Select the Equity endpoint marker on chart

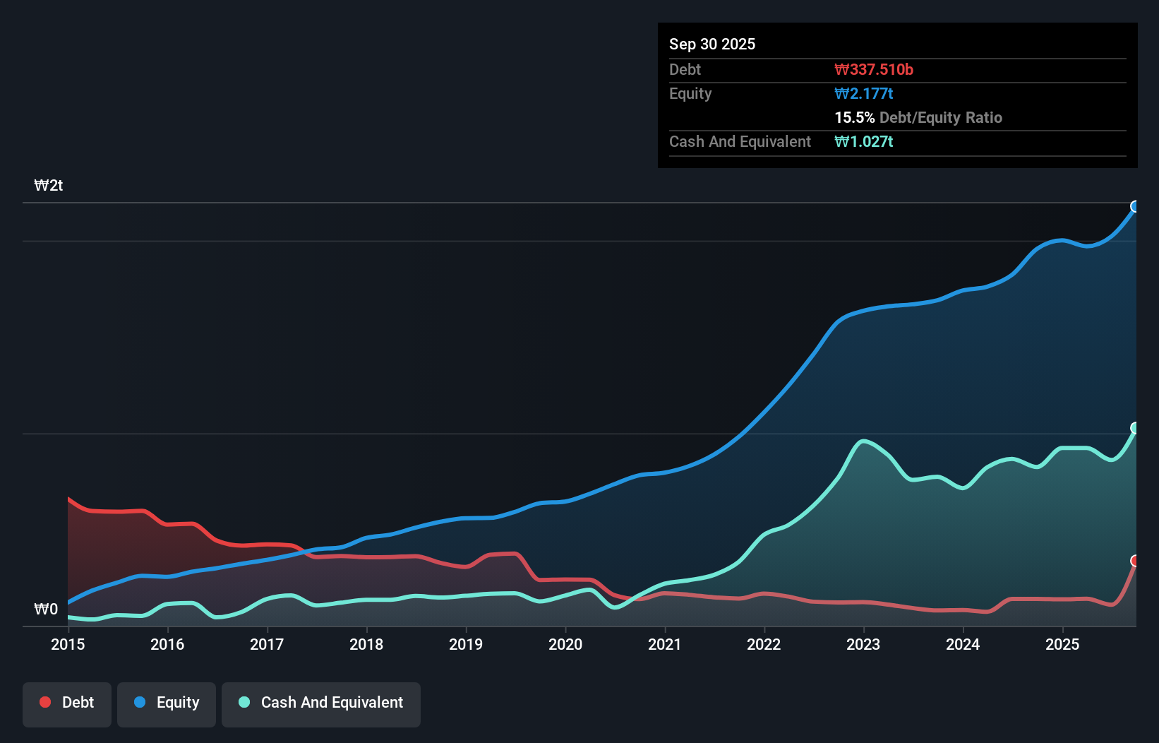click(x=1136, y=206)
